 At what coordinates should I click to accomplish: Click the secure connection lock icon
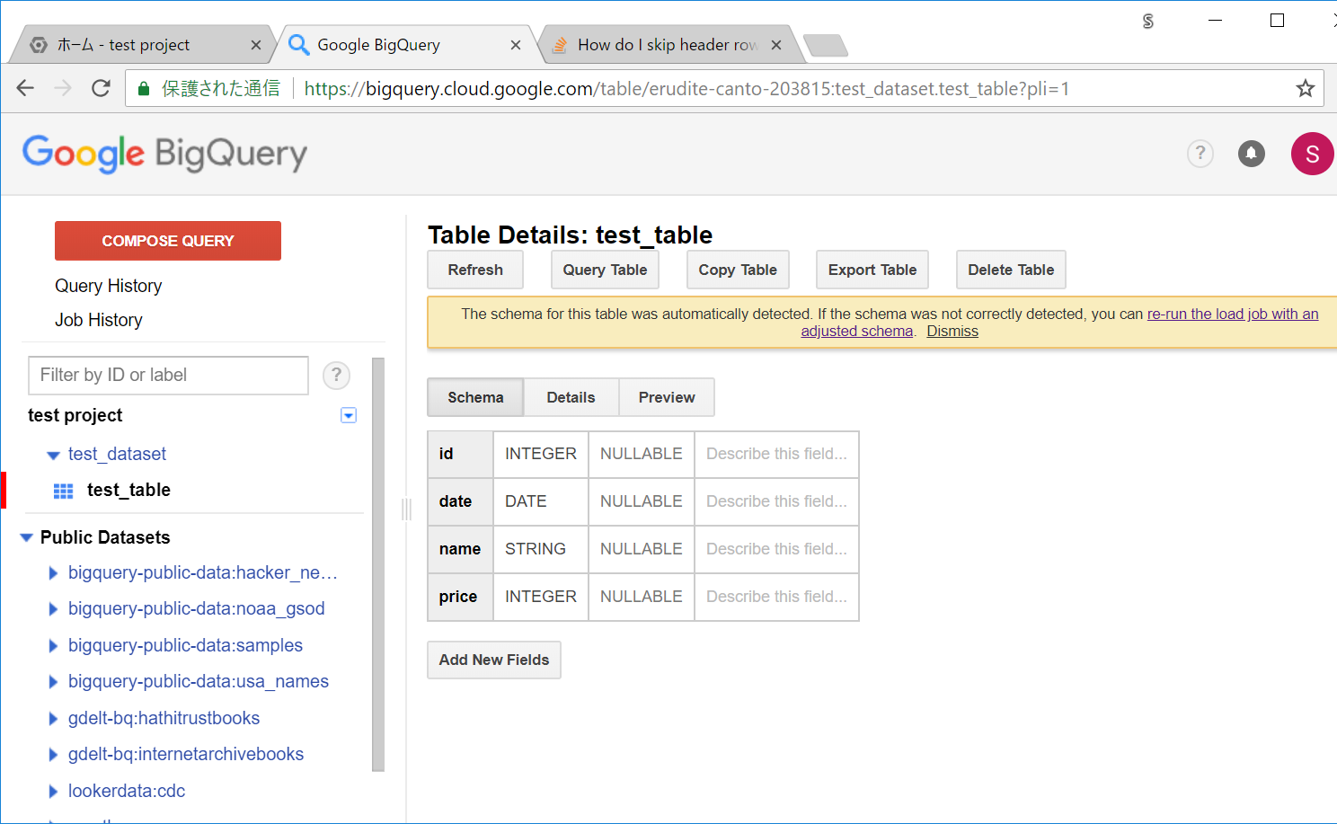point(144,88)
